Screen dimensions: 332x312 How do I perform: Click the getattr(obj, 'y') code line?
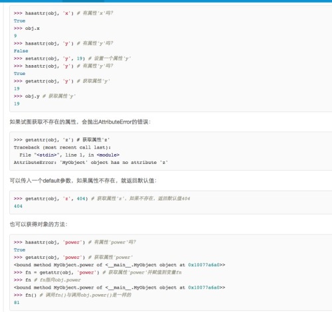coord(62,81)
